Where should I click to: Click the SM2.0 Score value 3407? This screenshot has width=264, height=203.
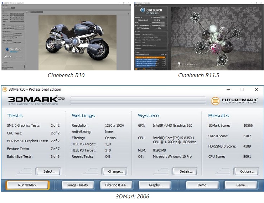(247, 136)
